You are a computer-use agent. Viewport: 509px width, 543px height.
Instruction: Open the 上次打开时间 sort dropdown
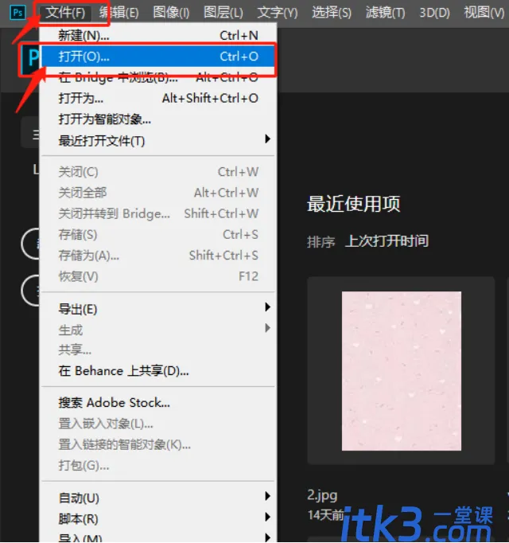point(387,241)
